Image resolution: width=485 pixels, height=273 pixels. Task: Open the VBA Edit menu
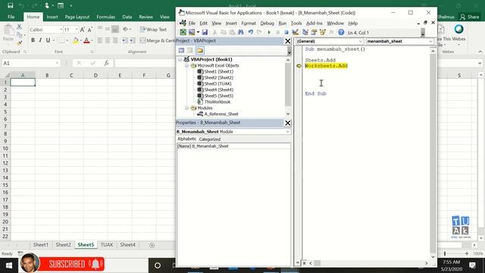coord(203,24)
